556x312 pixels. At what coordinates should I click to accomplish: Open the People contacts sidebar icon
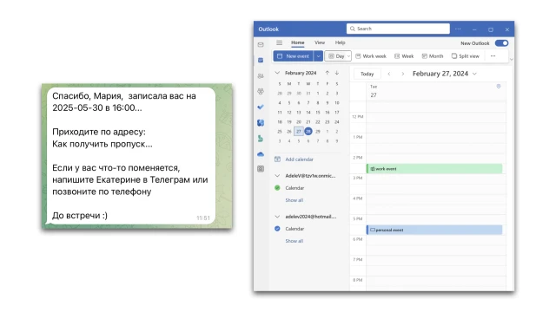[x=261, y=75]
